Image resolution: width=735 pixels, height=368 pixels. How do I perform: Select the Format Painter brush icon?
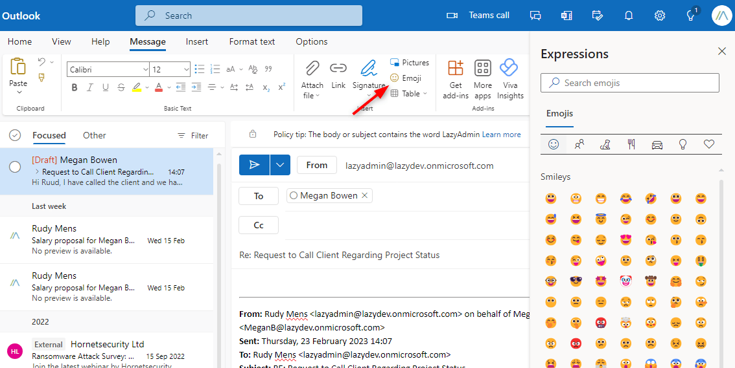tap(41, 78)
